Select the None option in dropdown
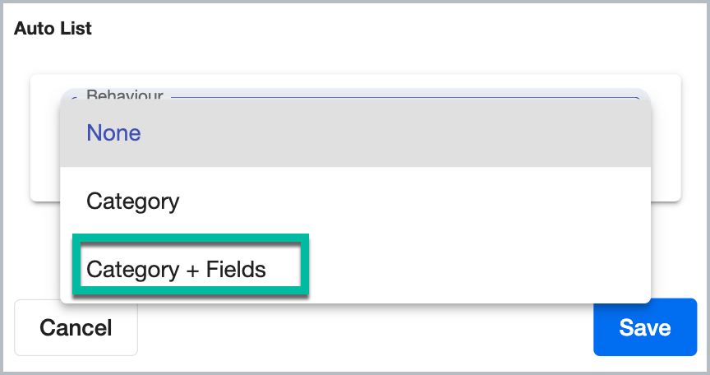This screenshot has width=710, height=375. pos(355,132)
